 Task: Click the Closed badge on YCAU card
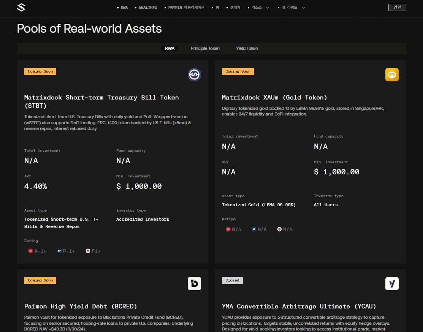pos(232,280)
